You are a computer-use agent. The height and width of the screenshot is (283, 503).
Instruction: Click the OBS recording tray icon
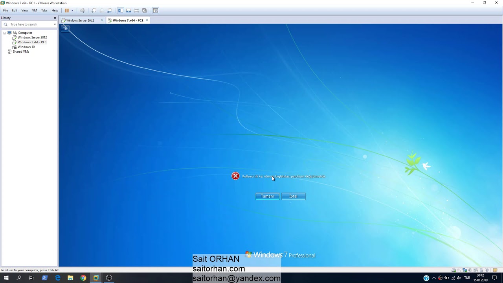440,278
